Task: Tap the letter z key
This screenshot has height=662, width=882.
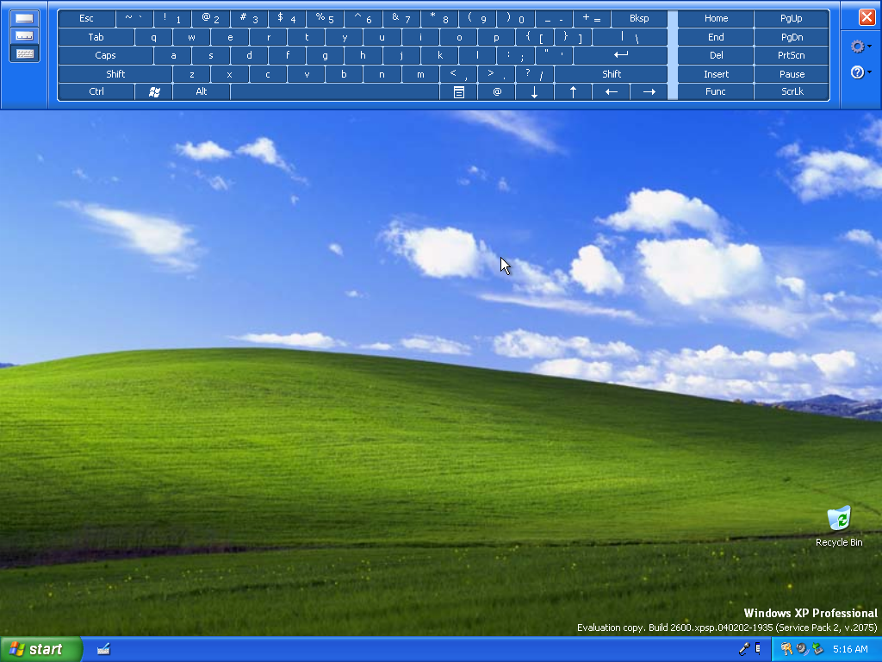Action: 192,74
